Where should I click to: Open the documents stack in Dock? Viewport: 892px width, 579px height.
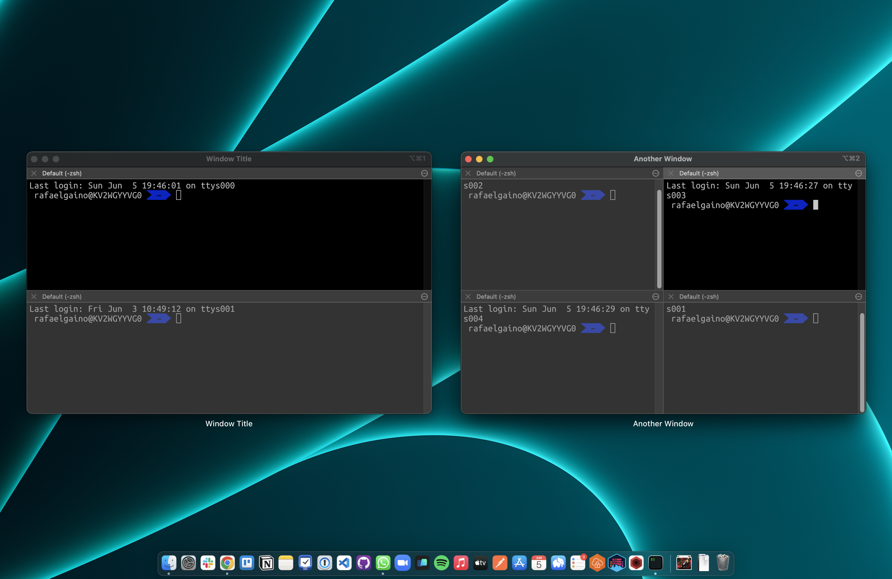coord(704,562)
